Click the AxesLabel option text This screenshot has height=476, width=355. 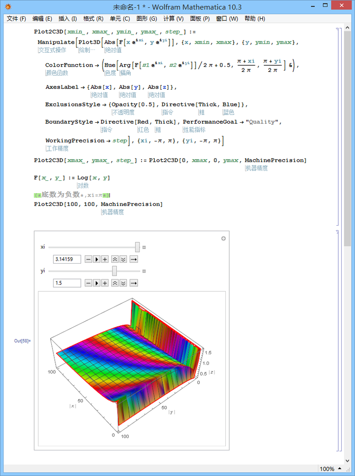pos(62,87)
